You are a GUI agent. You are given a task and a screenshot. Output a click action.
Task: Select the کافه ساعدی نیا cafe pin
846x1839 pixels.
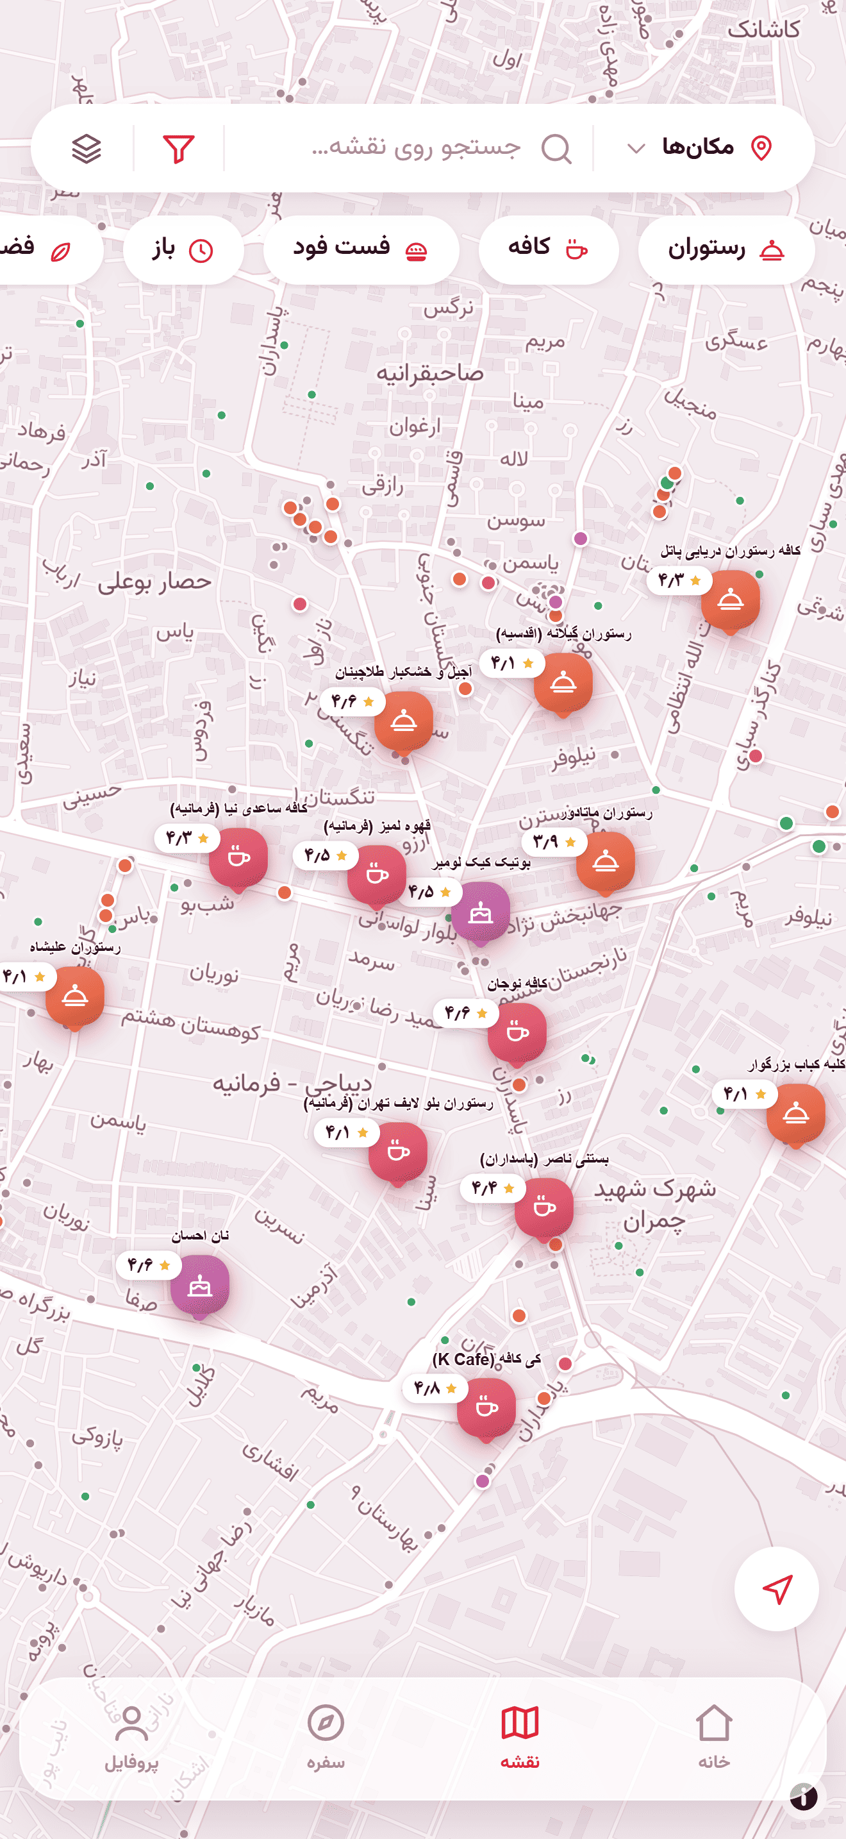[238, 859]
